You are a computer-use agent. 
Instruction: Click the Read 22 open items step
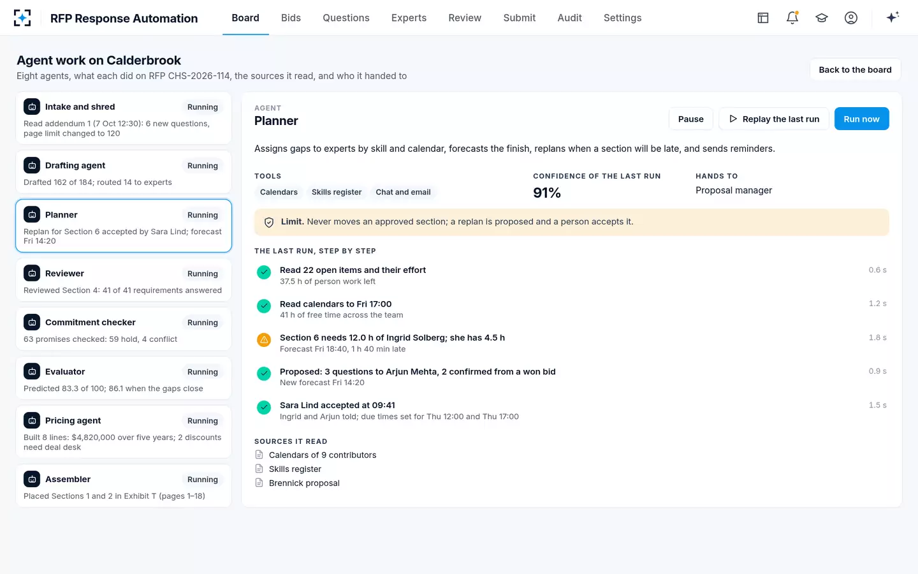[571, 276]
